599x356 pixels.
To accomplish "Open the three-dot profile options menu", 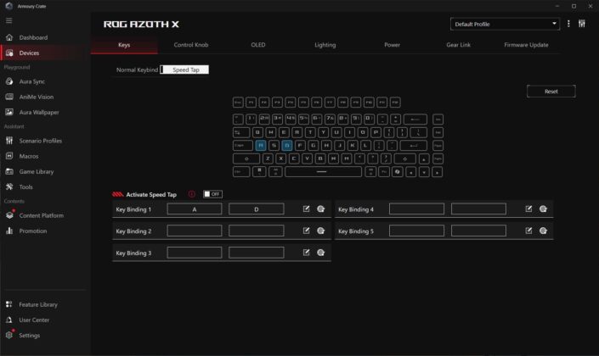I will tap(568, 24).
